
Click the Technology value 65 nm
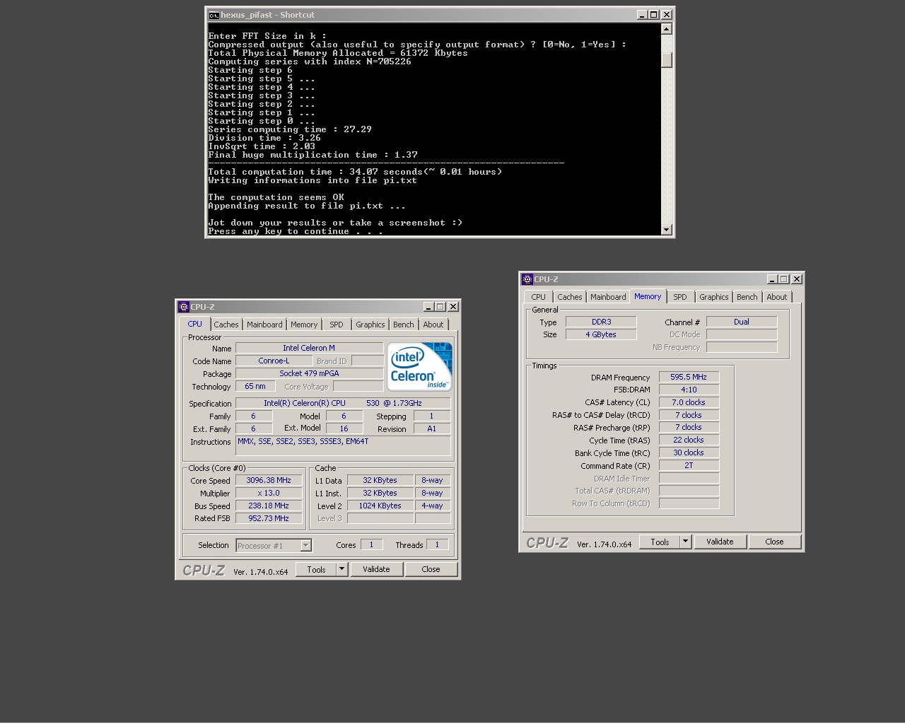pos(255,386)
